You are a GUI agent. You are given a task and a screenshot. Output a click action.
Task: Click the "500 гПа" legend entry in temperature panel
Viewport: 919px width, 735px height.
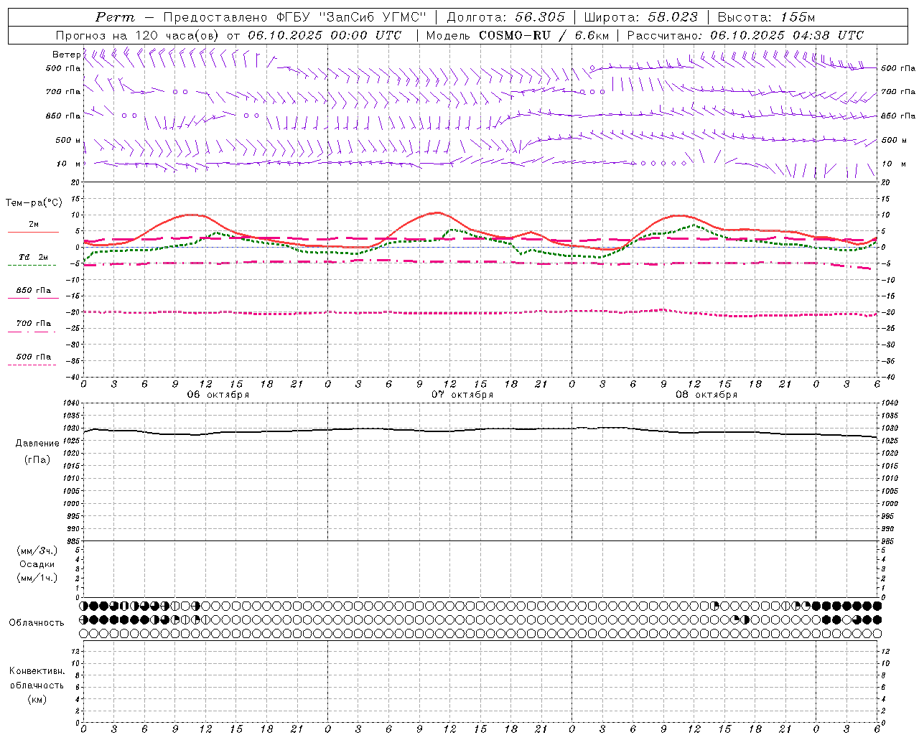coord(33,356)
